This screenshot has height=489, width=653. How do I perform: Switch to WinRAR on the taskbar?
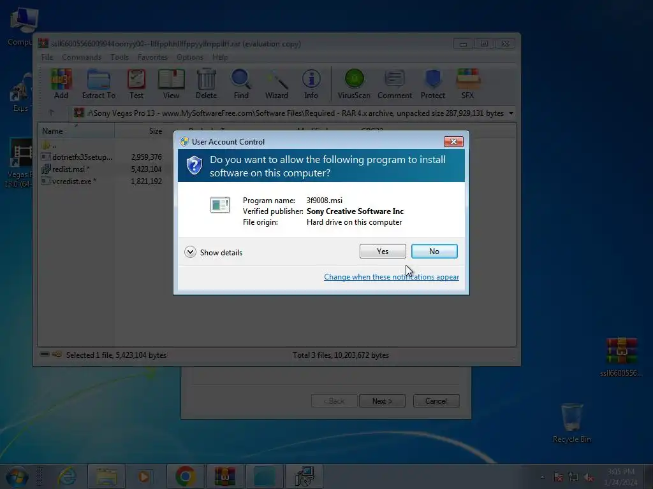[225, 476]
